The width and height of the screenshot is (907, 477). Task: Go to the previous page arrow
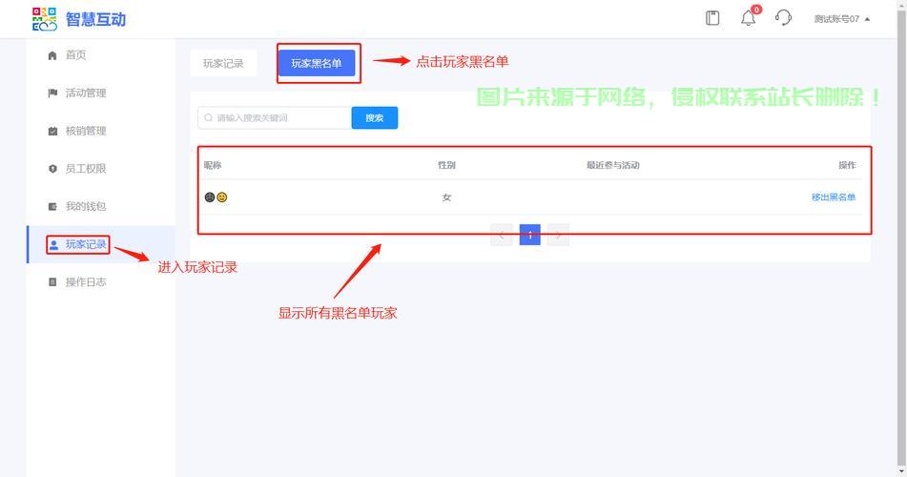tap(502, 235)
